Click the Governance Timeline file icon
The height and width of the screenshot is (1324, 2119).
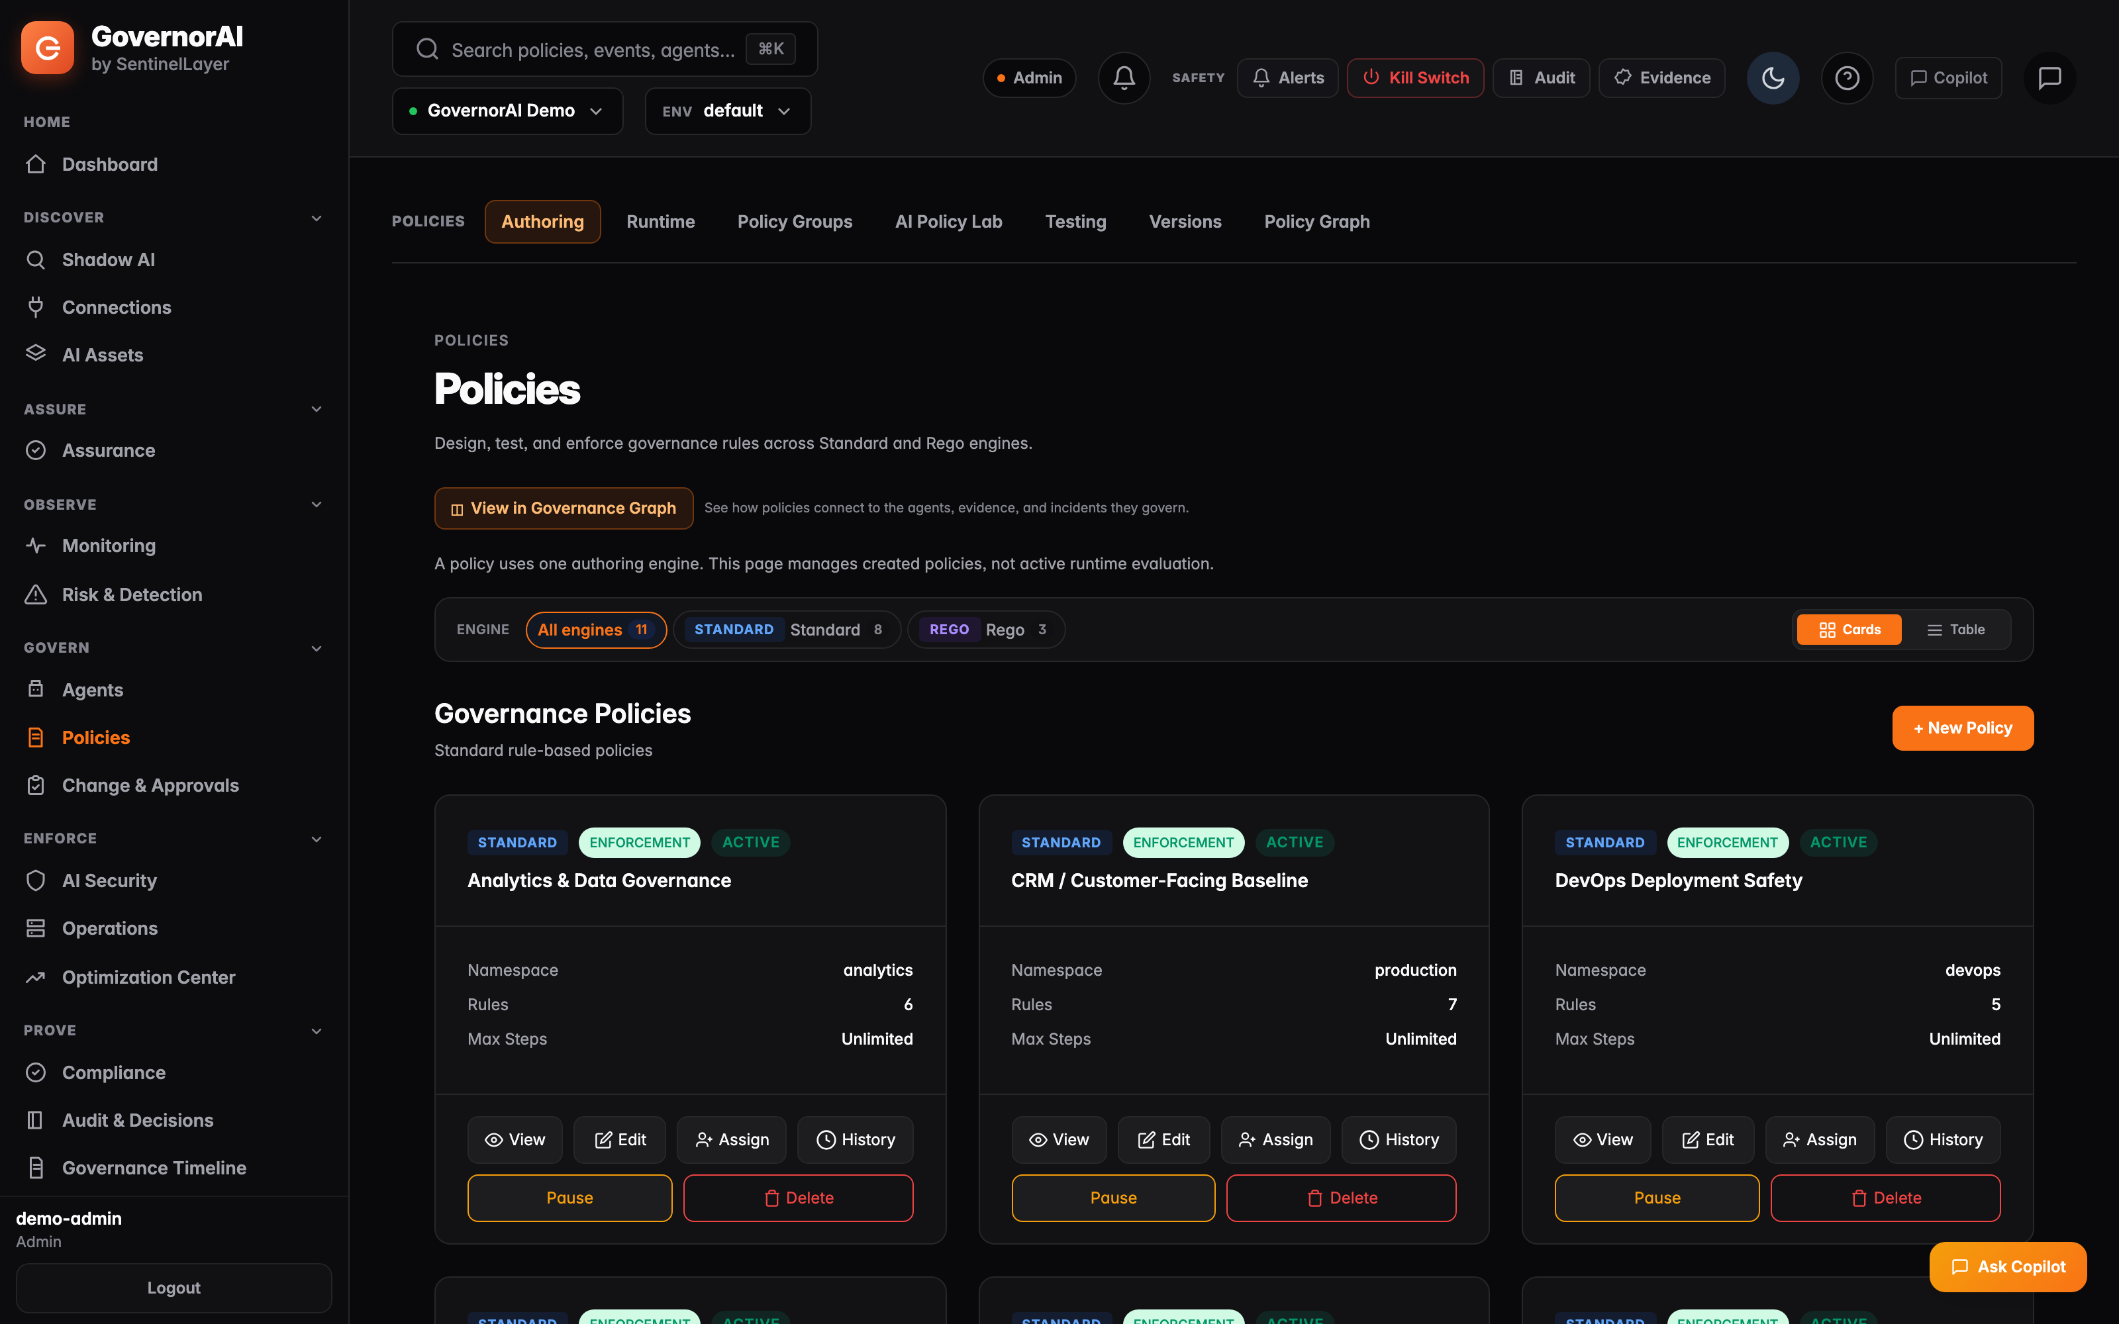pyautogui.click(x=36, y=1167)
